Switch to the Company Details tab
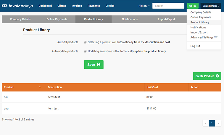This screenshot has width=224, height=135. coord(20,19)
